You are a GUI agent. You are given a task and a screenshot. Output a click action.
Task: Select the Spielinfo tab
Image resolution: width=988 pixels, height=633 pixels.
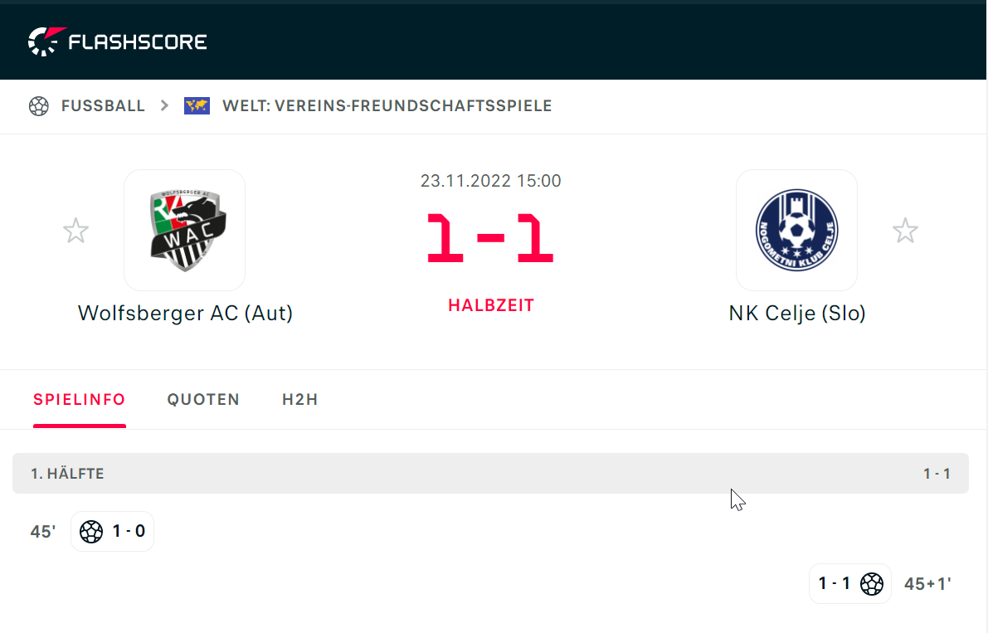(x=80, y=399)
